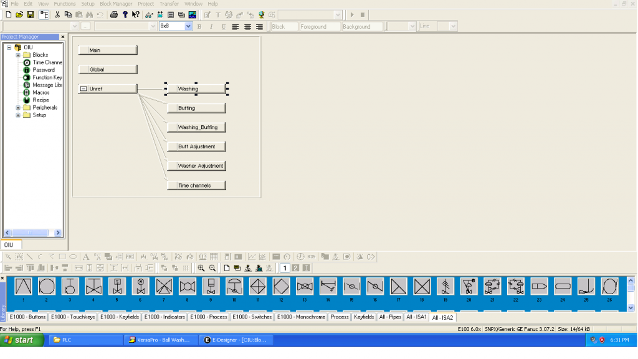Select Recipe in the project tree
Image resolution: width=638 pixels, height=359 pixels.
40,100
